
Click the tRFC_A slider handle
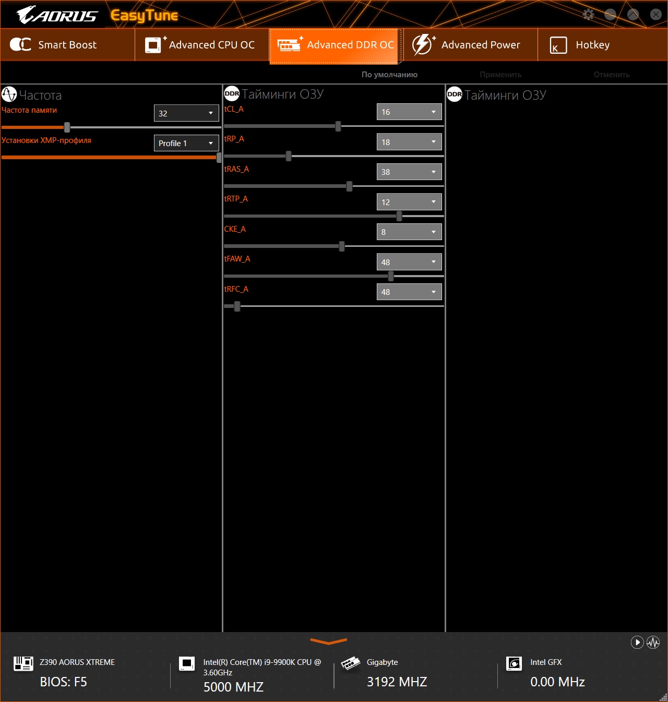(x=237, y=306)
